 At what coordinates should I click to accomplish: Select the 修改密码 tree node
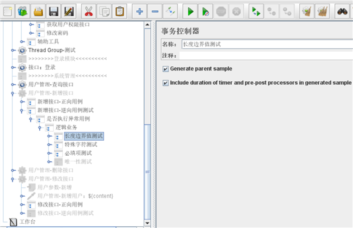pos(57,33)
